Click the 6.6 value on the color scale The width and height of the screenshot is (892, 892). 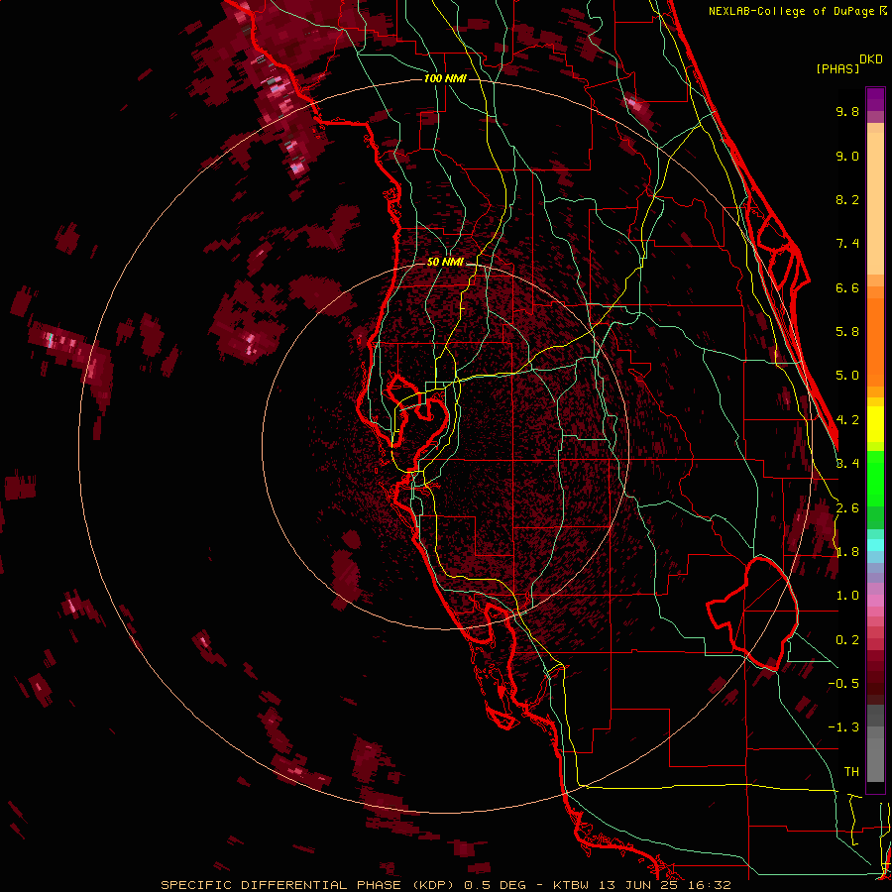pyautogui.click(x=847, y=287)
